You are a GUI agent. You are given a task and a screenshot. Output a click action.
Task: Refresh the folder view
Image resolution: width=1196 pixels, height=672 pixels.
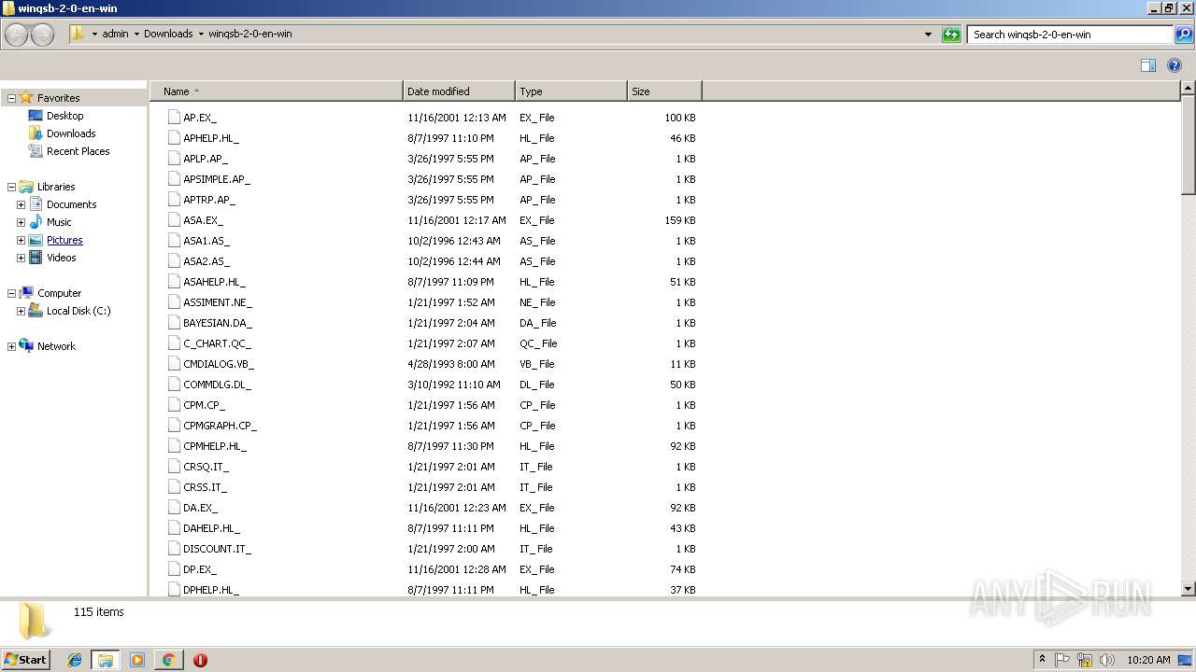coord(951,35)
